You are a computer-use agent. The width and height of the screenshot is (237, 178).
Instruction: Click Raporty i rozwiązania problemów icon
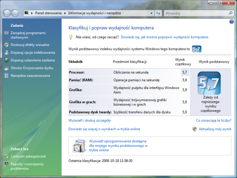[x=6, y=164]
